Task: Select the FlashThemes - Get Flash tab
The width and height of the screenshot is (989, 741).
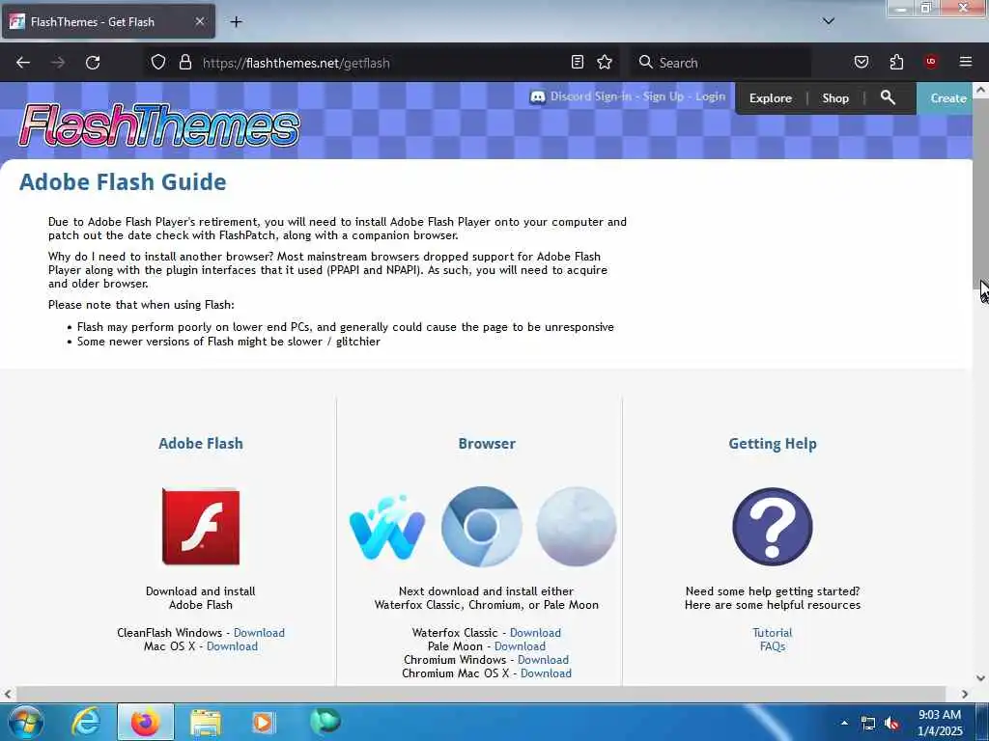Action: click(x=108, y=21)
